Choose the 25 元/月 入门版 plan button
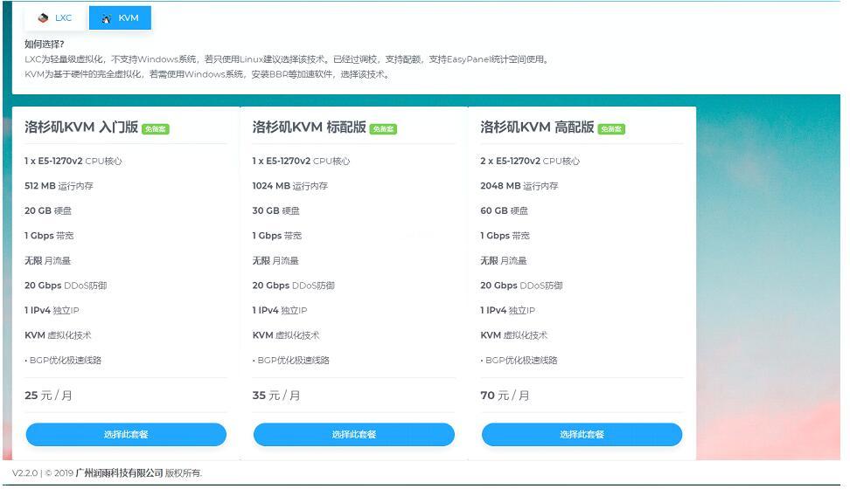850x489 pixels. click(x=126, y=435)
